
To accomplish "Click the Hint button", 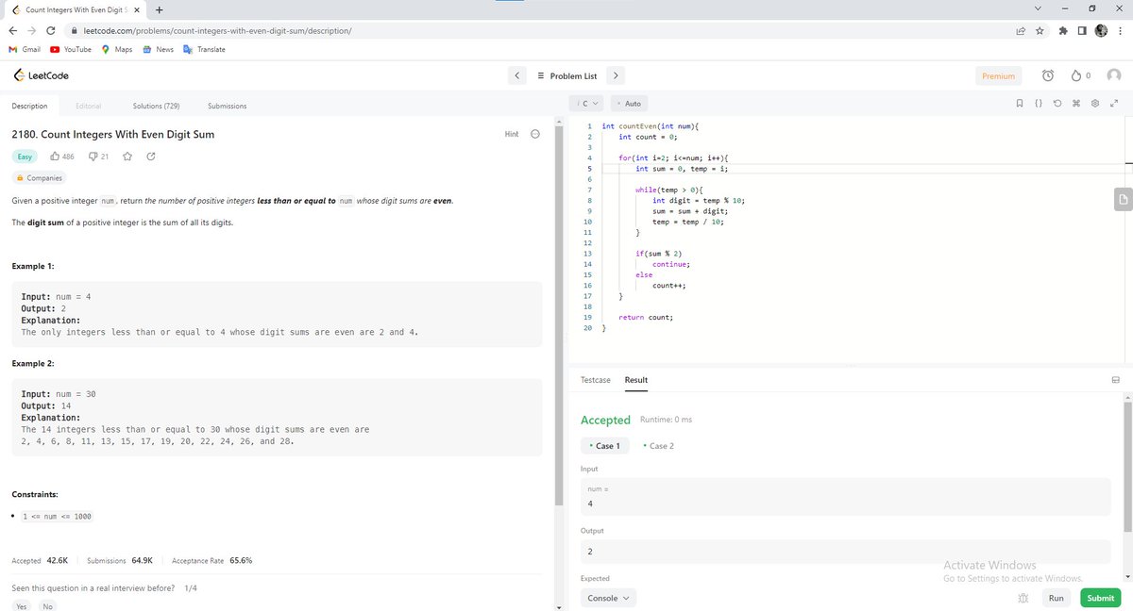I will click(512, 134).
